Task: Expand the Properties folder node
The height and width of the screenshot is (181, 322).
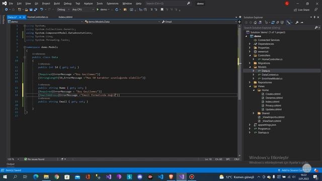Action: tap(250, 48)
